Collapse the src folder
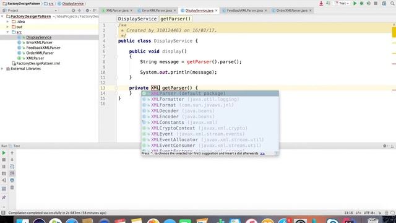Image resolution: width=396 pixels, height=223 pixels. pyautogui.click(x=7, y=32)
